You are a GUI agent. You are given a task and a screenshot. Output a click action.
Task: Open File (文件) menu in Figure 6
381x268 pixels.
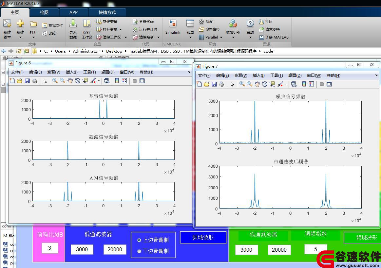[x=17, y=72]
